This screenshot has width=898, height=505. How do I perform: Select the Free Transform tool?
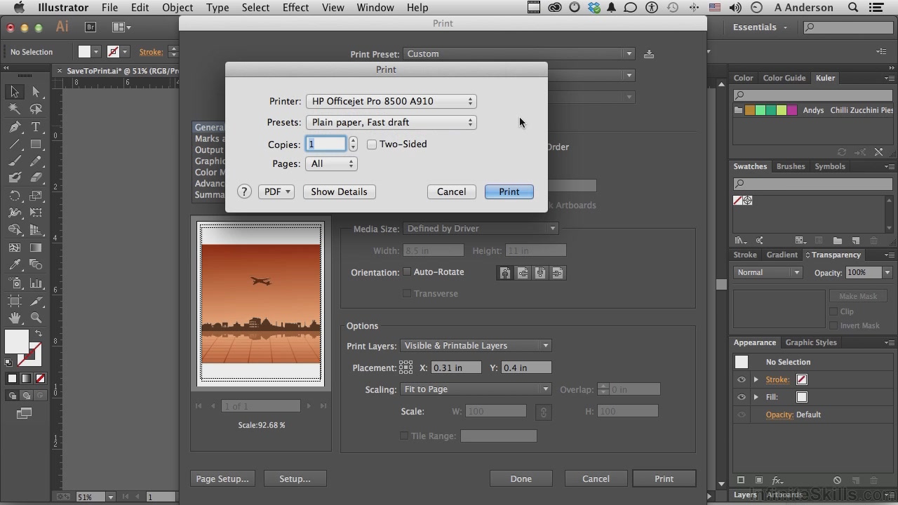coord(36,213)
